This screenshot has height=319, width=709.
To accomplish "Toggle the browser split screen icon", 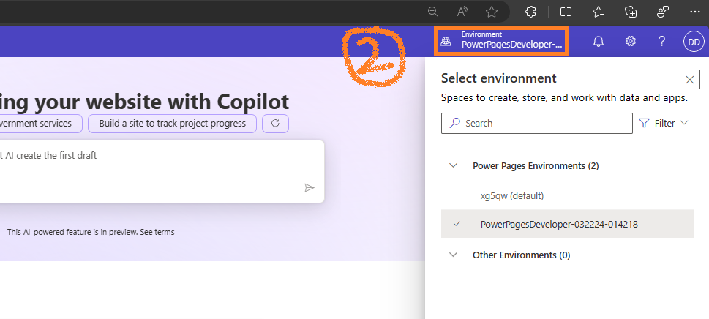I will point(566,12).
